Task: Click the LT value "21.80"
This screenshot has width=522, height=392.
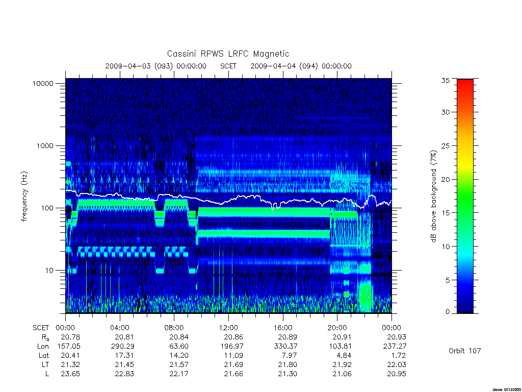Action: pos(288,364)
